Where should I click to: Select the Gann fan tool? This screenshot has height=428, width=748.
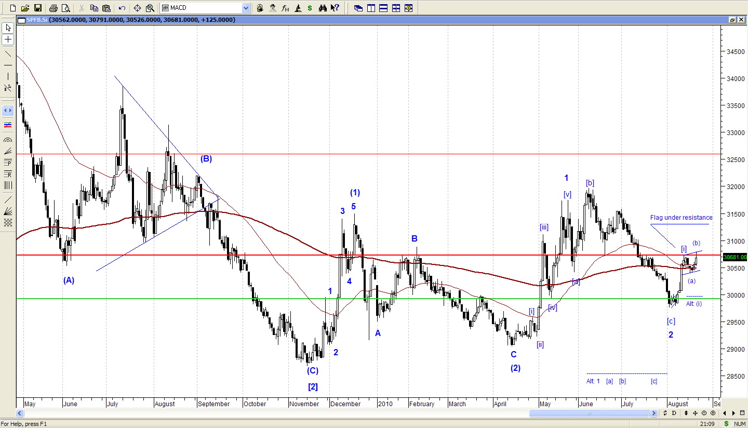coord(8,211)
